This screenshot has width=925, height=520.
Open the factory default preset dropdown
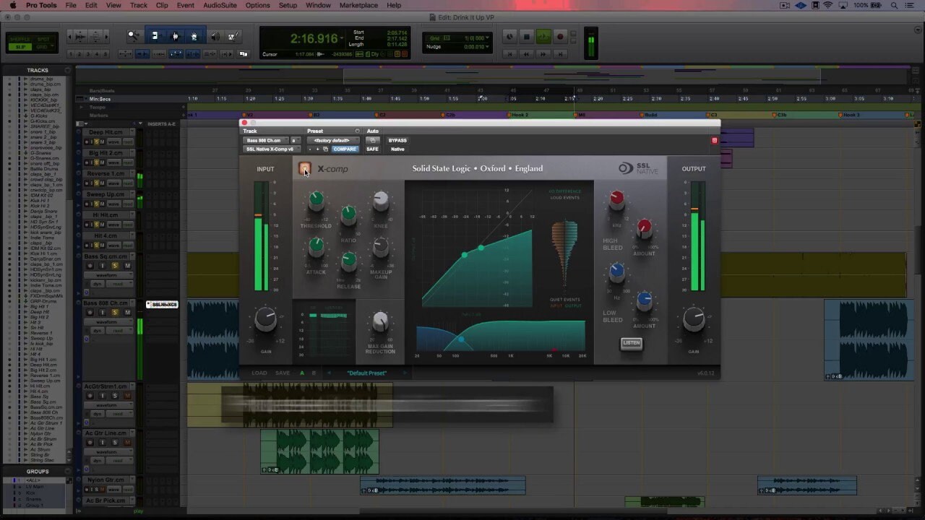333,140
